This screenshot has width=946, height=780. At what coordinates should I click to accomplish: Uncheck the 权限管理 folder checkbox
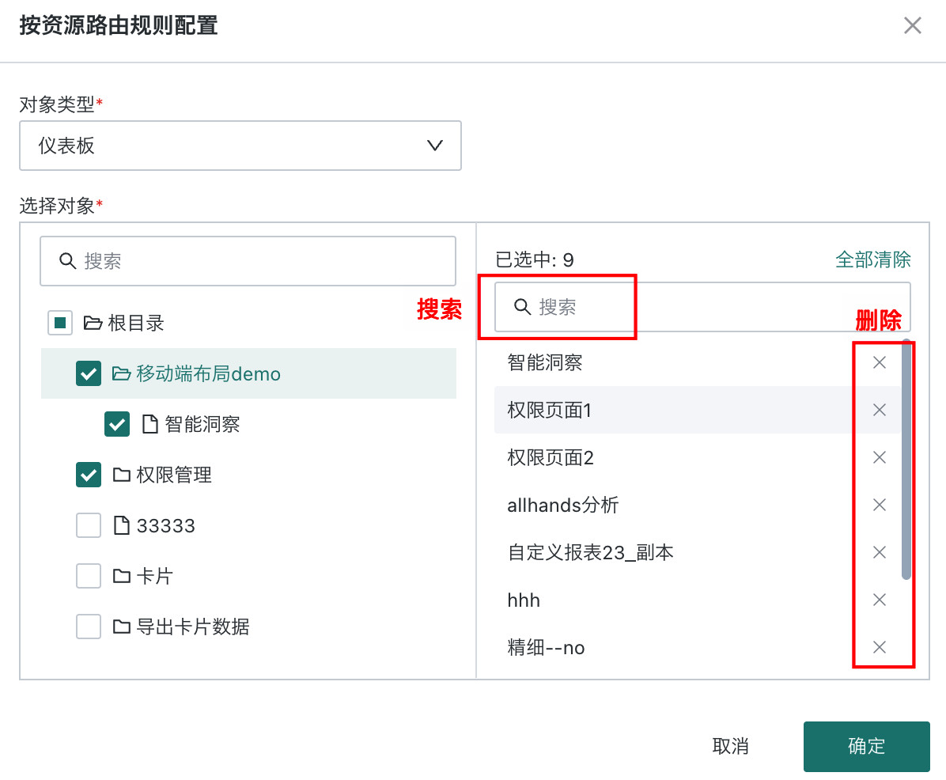[x=89, y=475]
